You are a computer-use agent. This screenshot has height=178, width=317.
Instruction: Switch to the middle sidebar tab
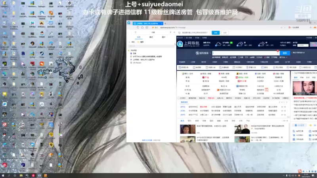(151, 37)
